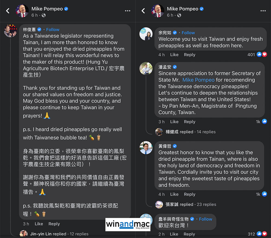271x238 pixels.
Task: Click heart reaction icon on 401 reactions
Action: point(264,54)
